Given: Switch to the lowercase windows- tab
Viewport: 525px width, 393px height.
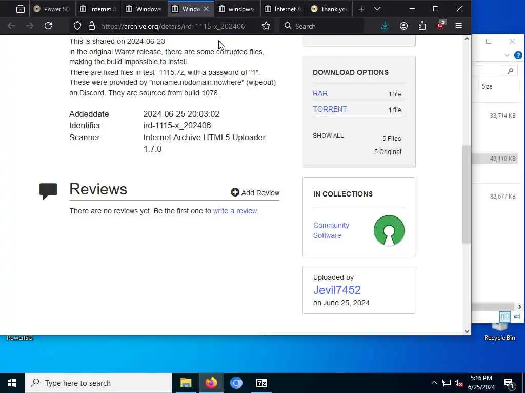Looking at the screenshot, I should 237,9.
